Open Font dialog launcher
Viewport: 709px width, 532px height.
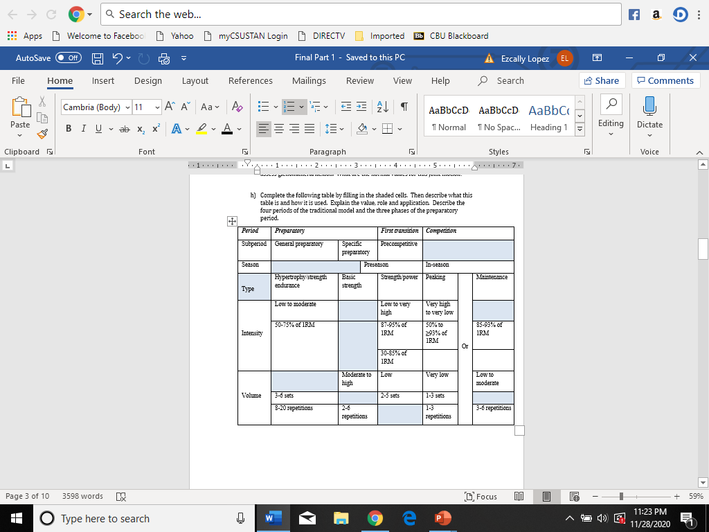tap(245, 152)
